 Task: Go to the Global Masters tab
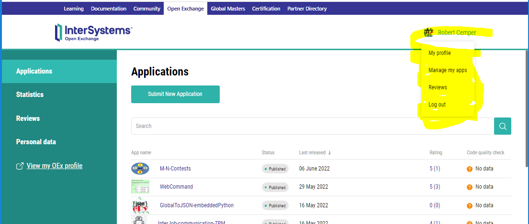click(228, 9)
